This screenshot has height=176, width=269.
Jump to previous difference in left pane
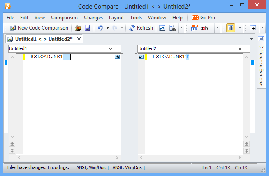click(x=12, y=144)
